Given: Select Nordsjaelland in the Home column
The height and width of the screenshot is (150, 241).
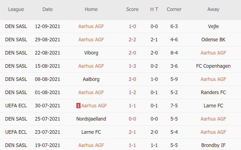Looking at the screenshot, I should point(91,119).
